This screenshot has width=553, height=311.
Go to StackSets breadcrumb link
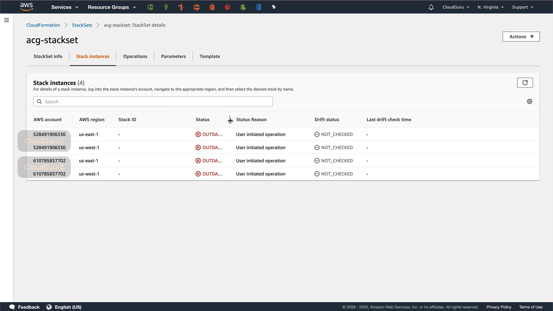point(82,25)
